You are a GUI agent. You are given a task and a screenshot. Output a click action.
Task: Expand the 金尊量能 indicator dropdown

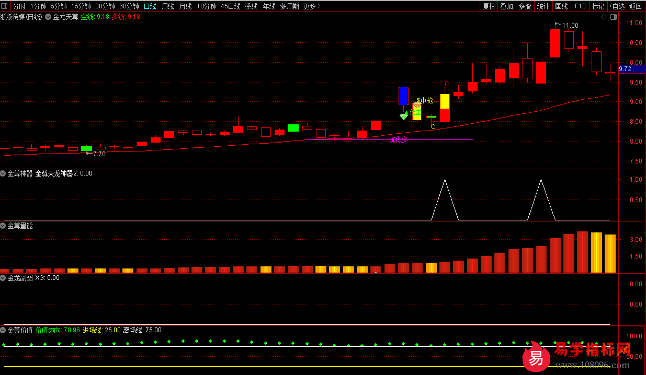(x=3, y=226)
